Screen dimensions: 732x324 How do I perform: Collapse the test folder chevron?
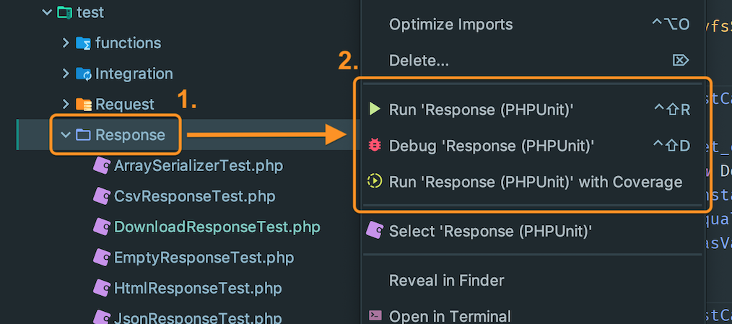[47, 12]
